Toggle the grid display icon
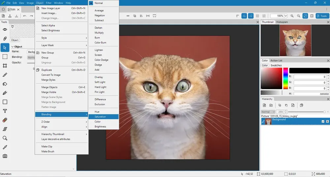Image resolution: width=330 pixels, height=177 pixels. [x=257, y=16]
